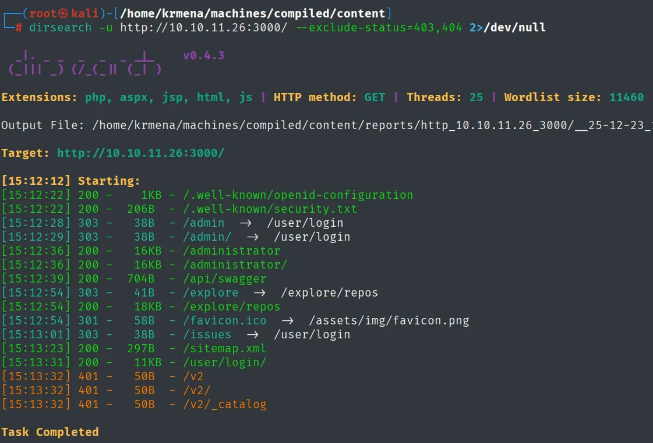Click the 2>/dev/null redirect text
This screenshot has width=653, height=443.
click(507, 27)
